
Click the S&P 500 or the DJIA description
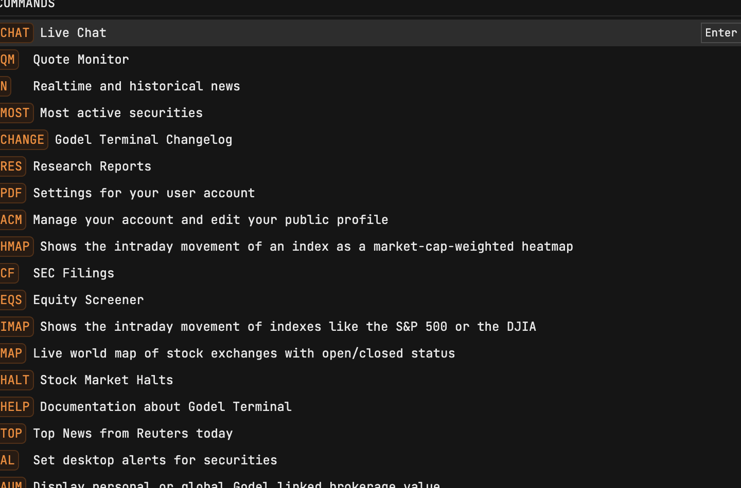tap(288, 327)
